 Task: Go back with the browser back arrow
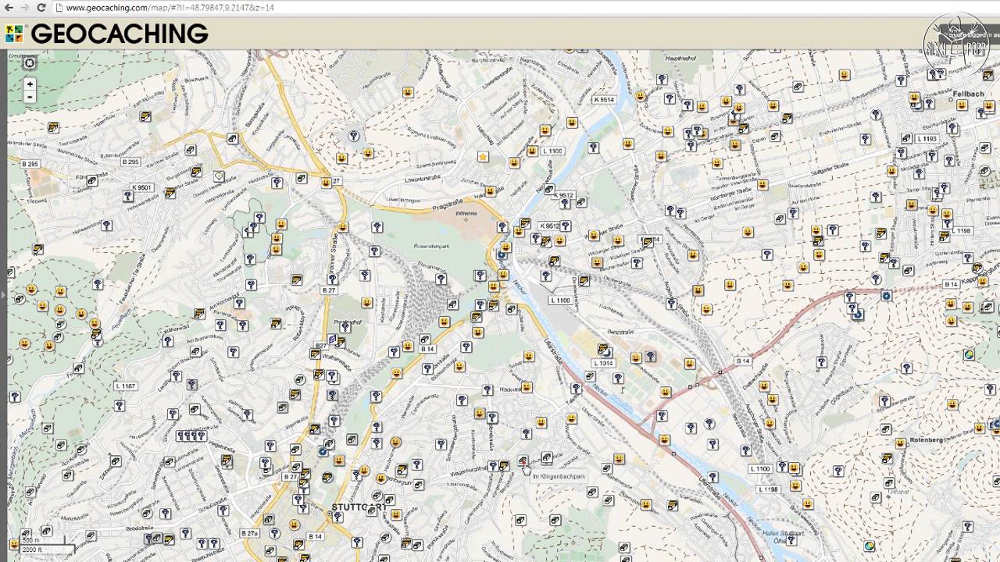(8, 7)
